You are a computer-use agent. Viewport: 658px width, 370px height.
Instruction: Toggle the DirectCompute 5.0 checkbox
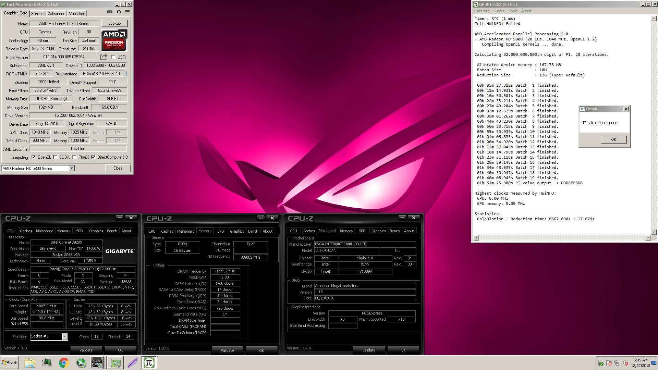[x=93, y=157]
